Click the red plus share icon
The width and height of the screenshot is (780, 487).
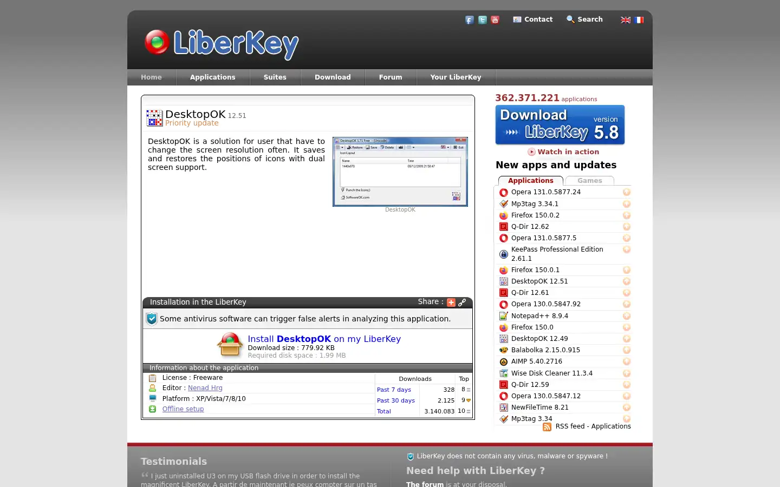tap(451, 302)
